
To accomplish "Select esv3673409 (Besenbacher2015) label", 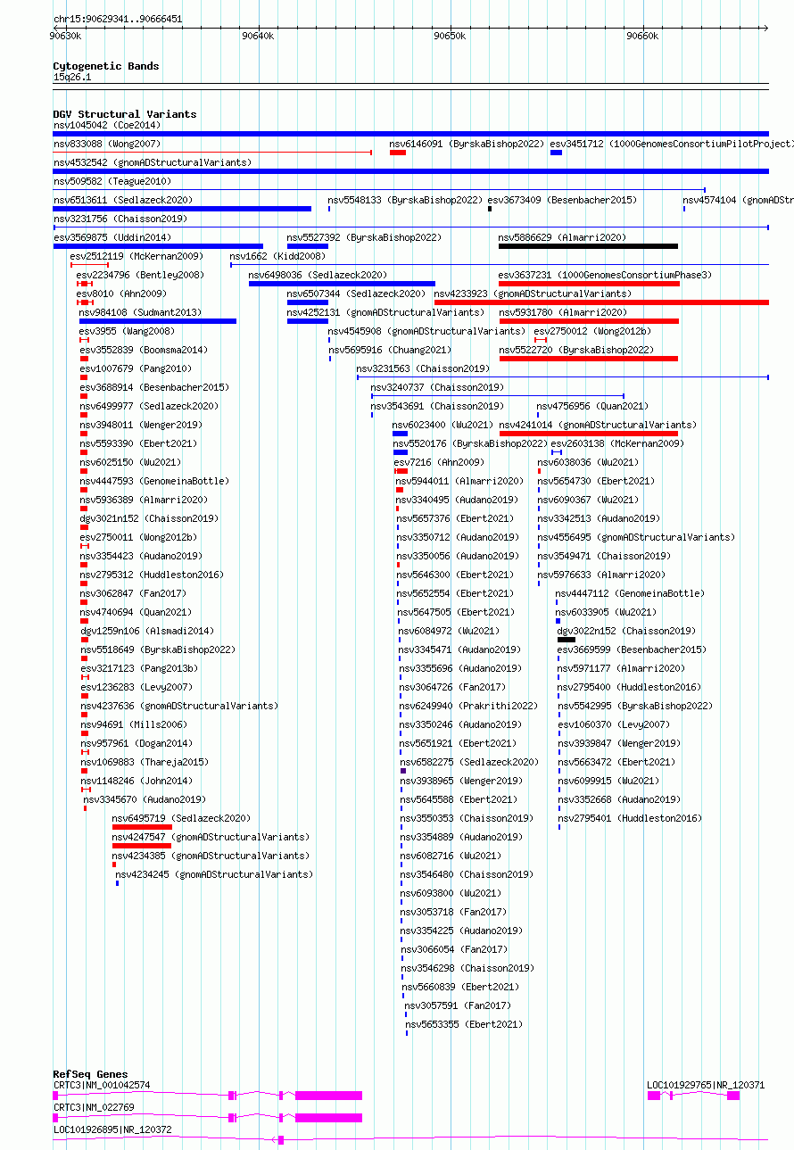I will click(x=562, y=200).
